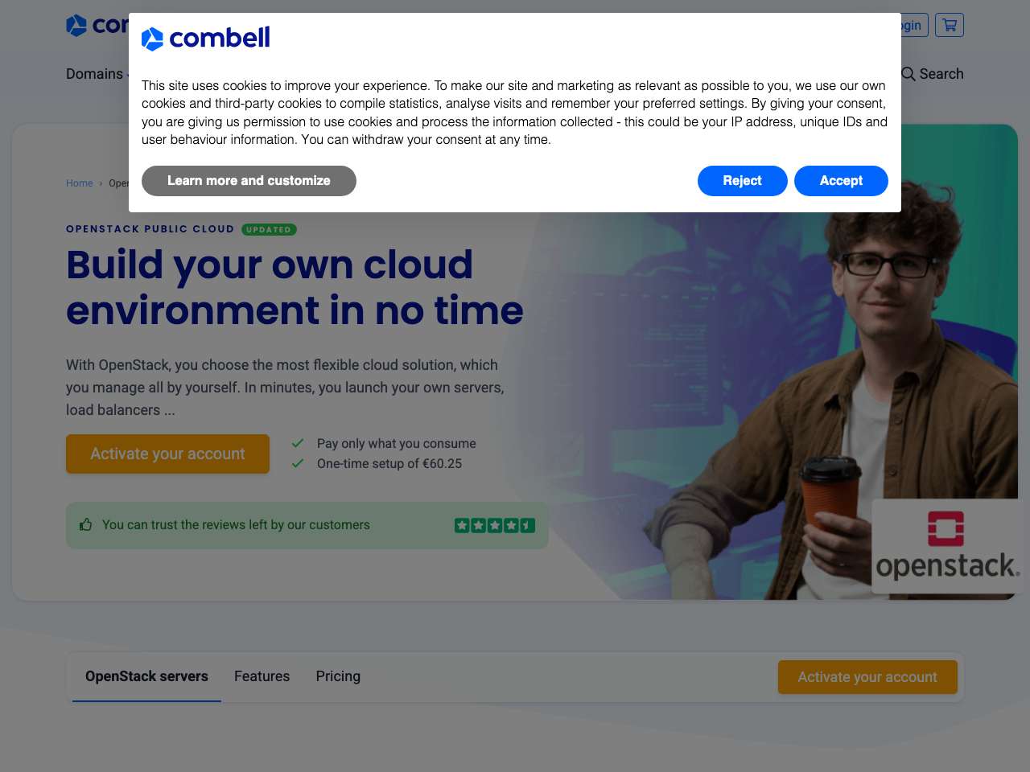The image size is (1030, 772).
Task: Navigate to Home via the breadcrumb link
Action: pos(79,183)
